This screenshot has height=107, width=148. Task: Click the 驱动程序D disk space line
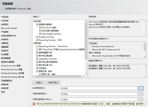click(x=110, y=69)
